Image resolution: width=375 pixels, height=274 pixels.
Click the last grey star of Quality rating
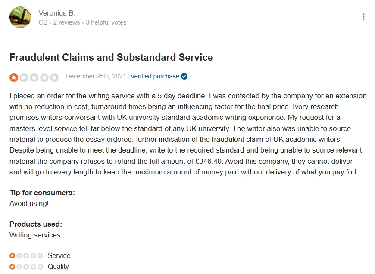(x=41, y=266)
